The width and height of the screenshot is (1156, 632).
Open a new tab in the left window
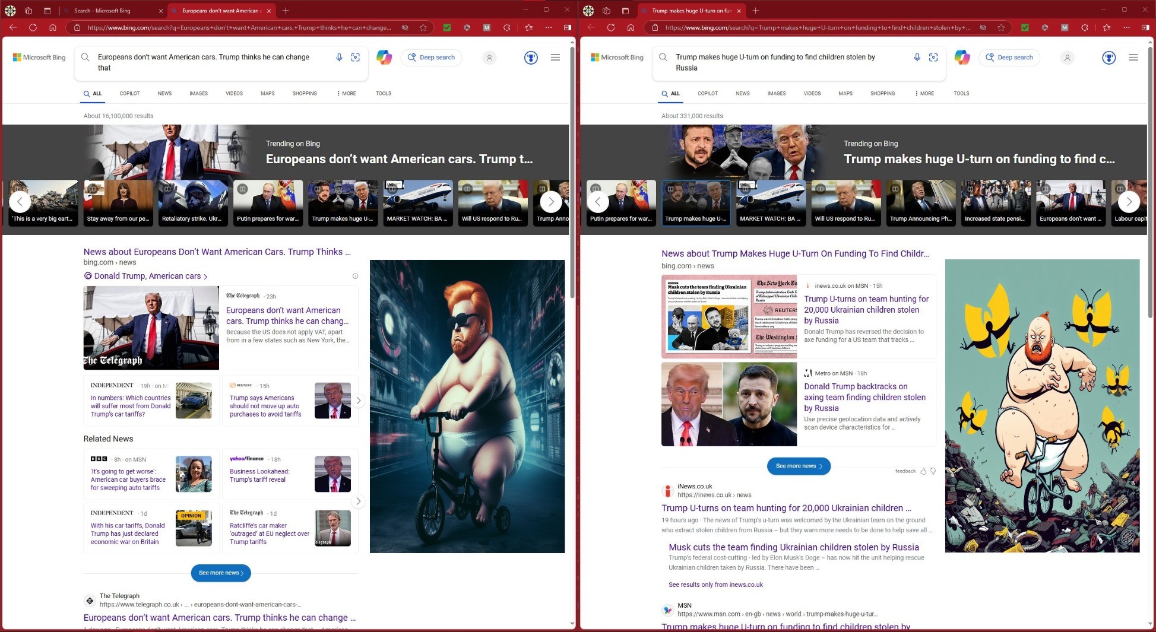pos(286,11)
